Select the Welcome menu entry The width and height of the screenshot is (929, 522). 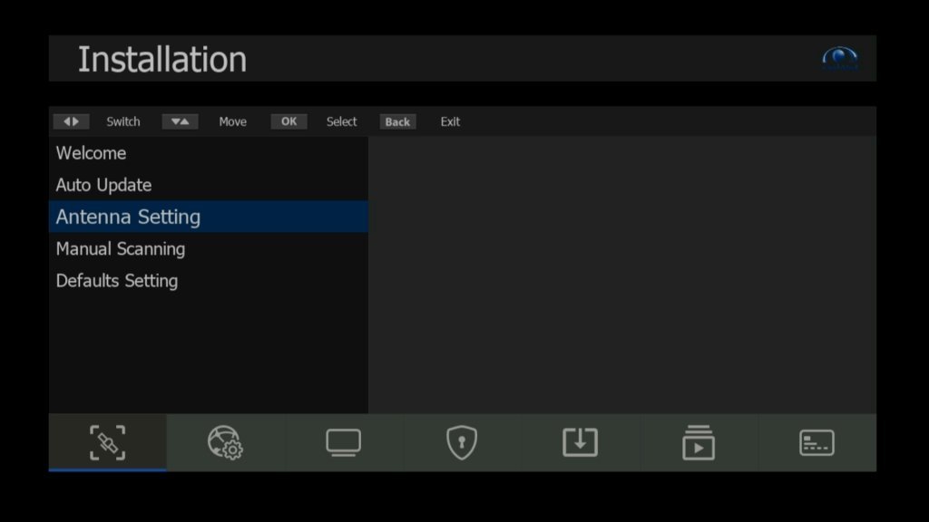click(209, 153)
